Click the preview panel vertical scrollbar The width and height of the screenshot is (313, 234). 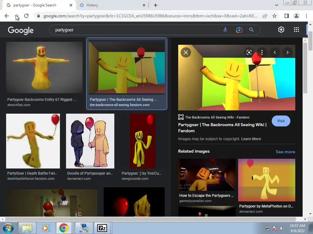coord(305,68)
